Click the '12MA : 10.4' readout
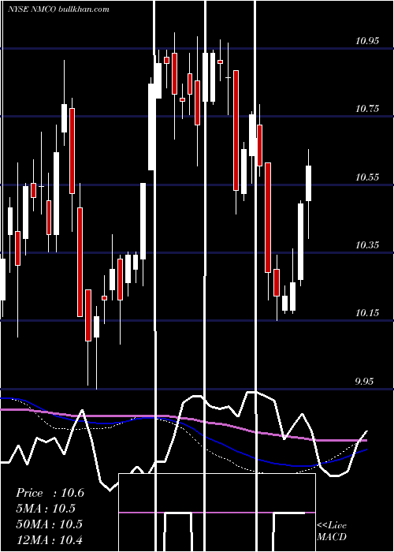This screenshot has width=394, height=552. click(49, 539)
